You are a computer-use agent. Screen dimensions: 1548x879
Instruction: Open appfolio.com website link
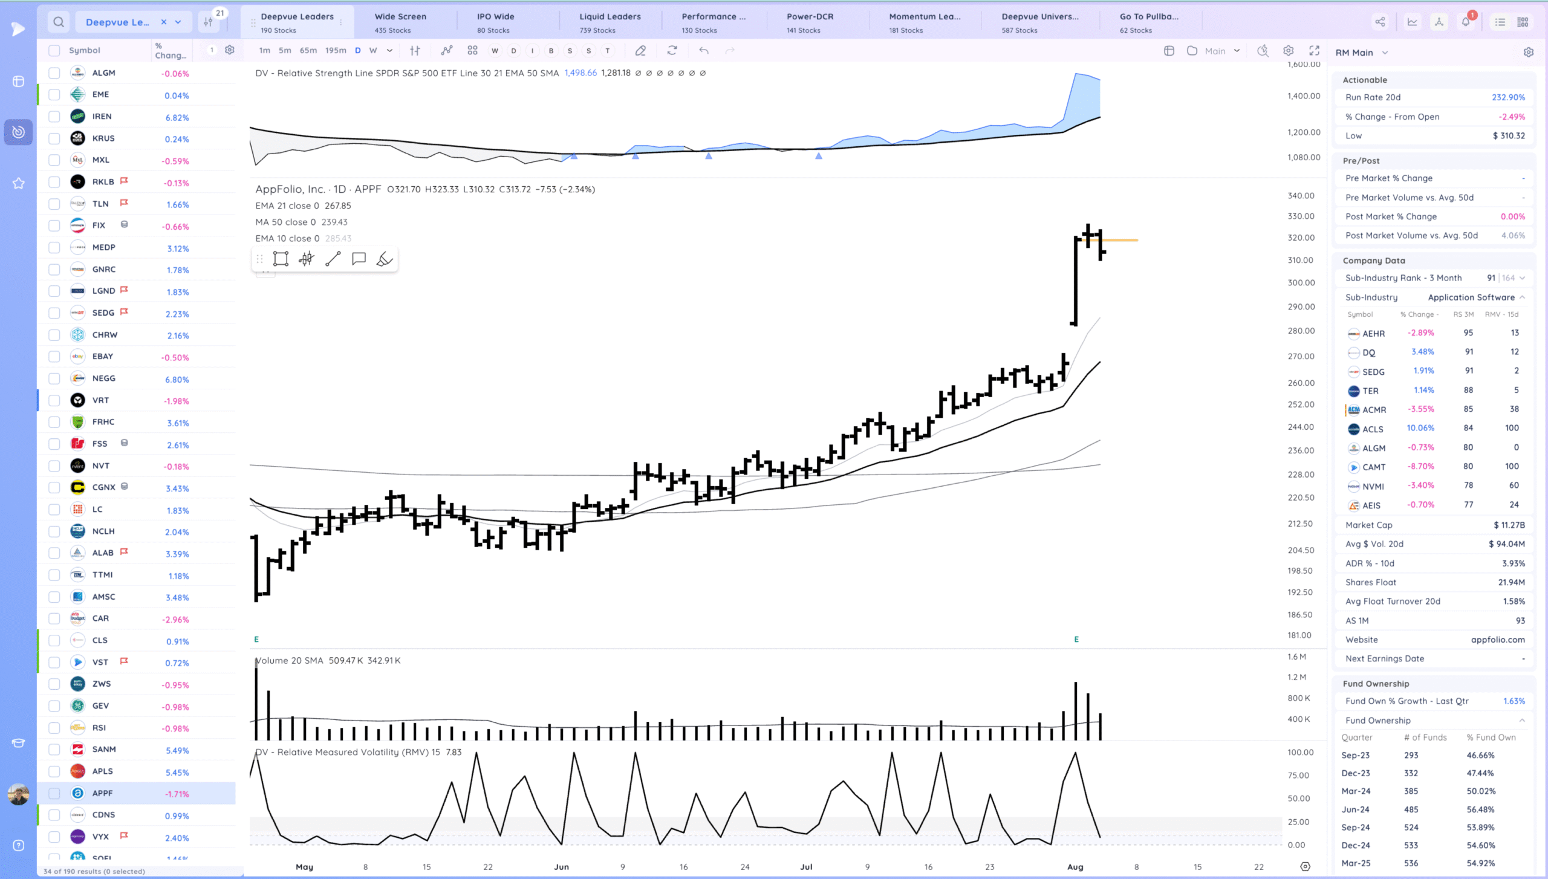pyautogui.click(x=1498, y=640)
